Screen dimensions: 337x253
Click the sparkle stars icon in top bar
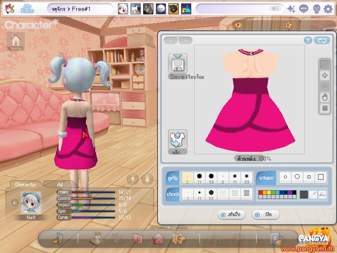[292, 9]
